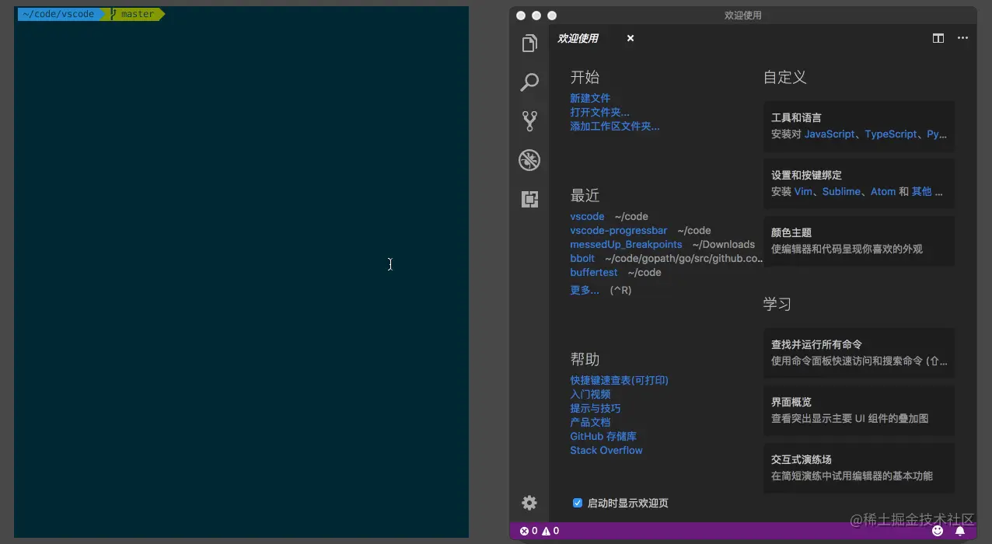The width and height of the screenshot is (992, 544).
Task: Click the errors count in status bar
Action: (x=529, y=531)
